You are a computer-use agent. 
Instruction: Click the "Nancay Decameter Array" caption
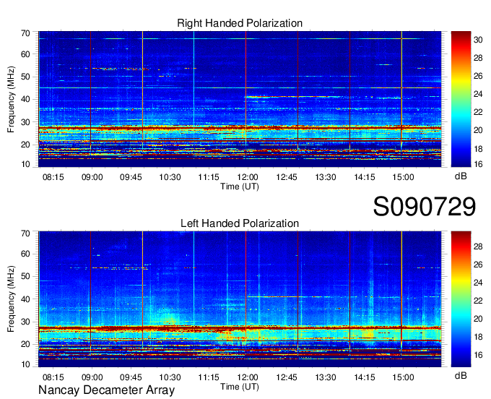(106, 390)
